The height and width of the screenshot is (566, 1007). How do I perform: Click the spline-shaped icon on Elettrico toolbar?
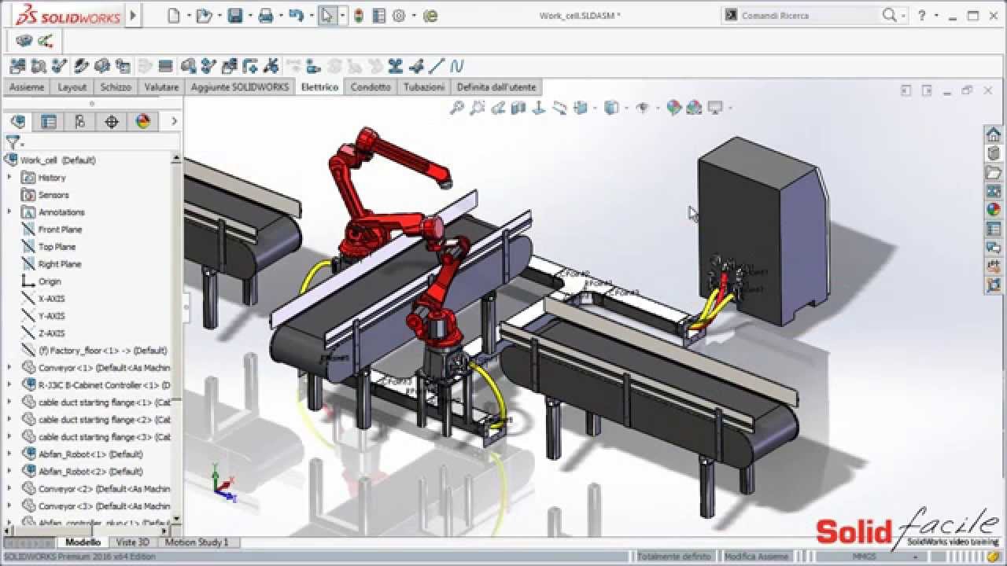click(457, 66)
